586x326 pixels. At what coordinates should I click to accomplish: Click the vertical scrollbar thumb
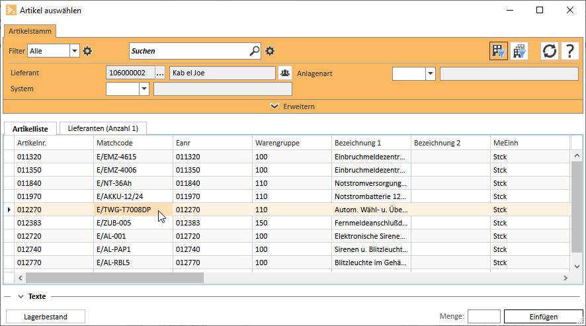577,207
